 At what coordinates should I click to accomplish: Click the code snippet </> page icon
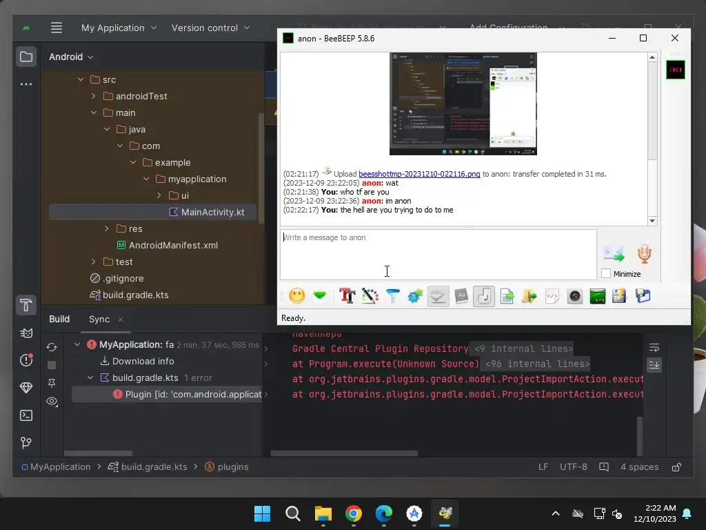[552, 296]
